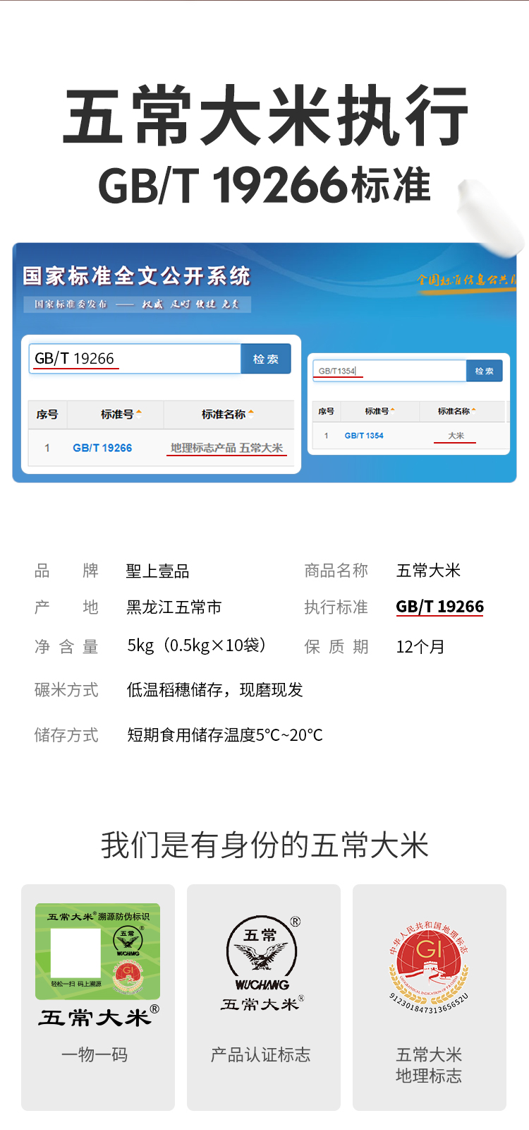Screen dimensions: 529x1130
Task: Click the green 溯源防伪标识 anti-counterfeit label image
Action: click(x=98, y=951)
